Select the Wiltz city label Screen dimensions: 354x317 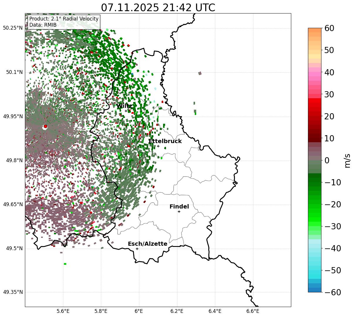pyautogui.click(x=124, y=106)
